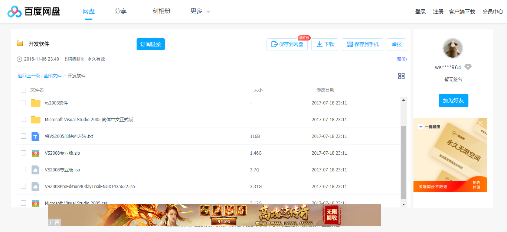Select the 下载 download icon button
507x232 pixels.
coord(320,44)
